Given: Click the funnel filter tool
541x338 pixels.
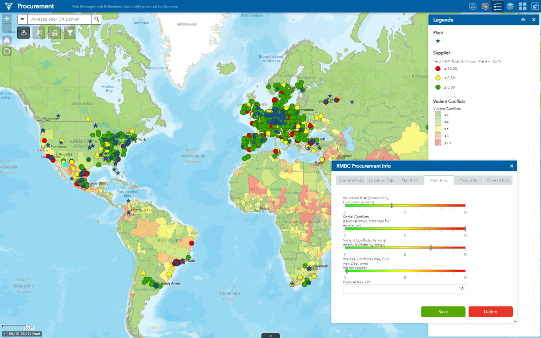Looking at the screenshot, I should tap(70, 33).
